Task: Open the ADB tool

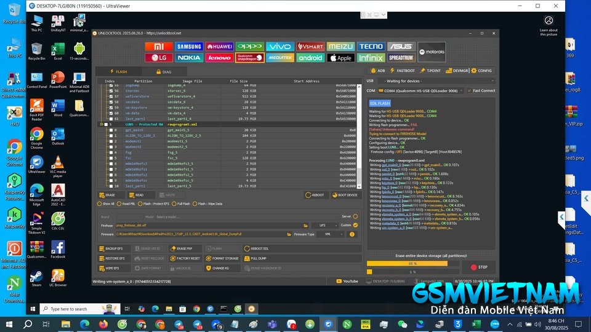Action: pyautogui.click(x=378, y=71)
